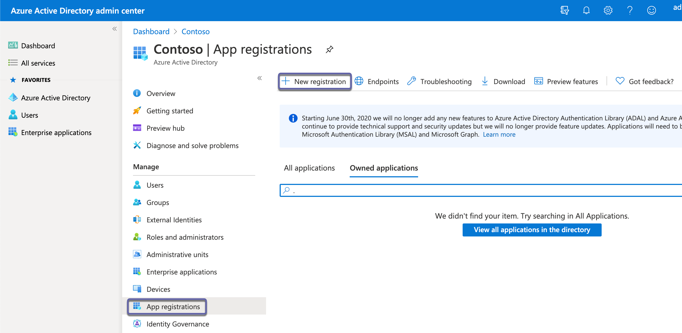Click the Users icon under Manage
This screenshot has width=682, height=333.
(137, 185)
